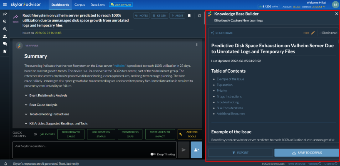Jump to Priority in table of contents
This screenshot has width=340, height=166.
coord(222,90)
